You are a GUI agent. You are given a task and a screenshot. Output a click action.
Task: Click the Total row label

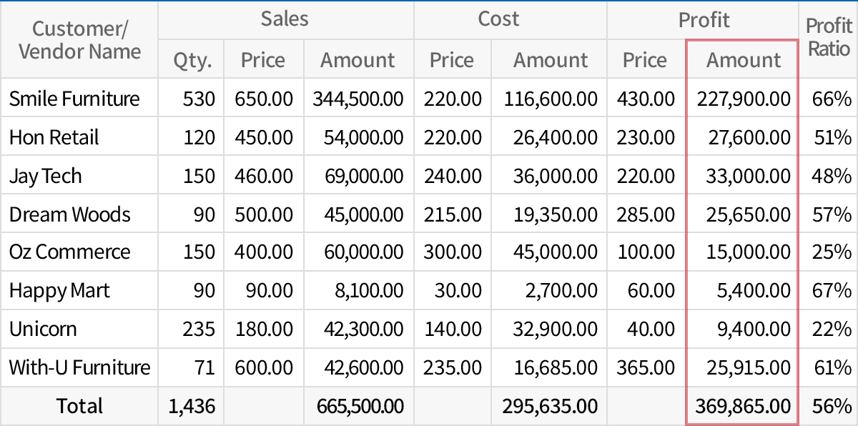tap(79, 405)
